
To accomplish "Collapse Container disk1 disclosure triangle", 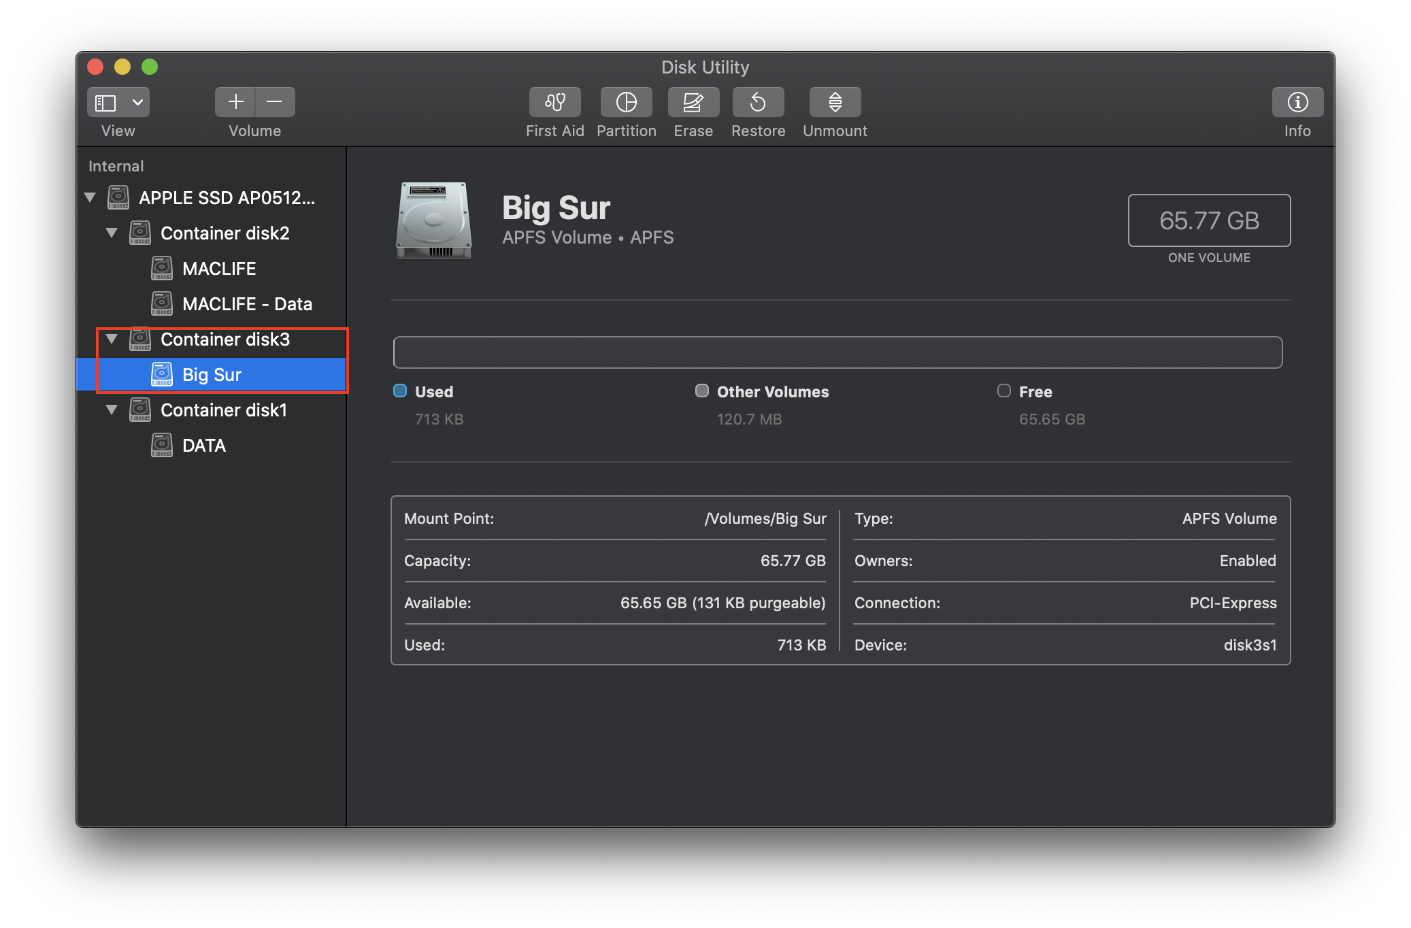I will [112, 410].
